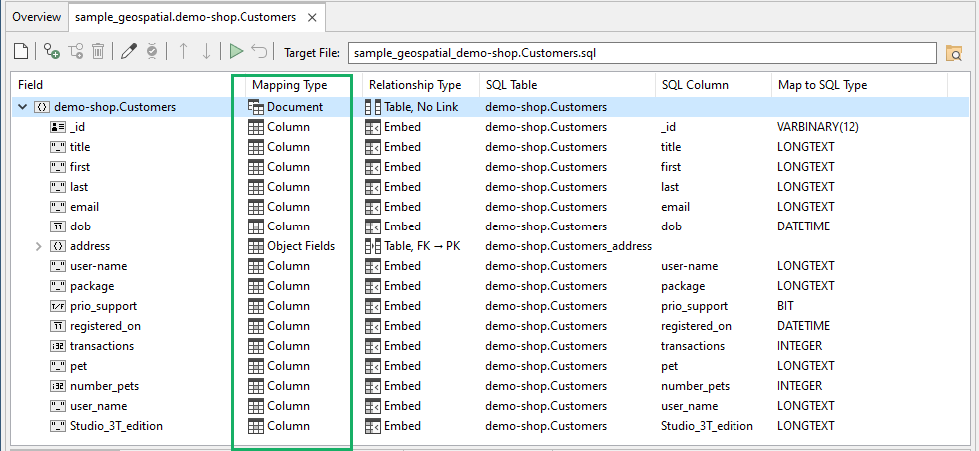Select the Studio_3T_edition field row
Screen dimensions: 979x451
click(x=115, y=426)
